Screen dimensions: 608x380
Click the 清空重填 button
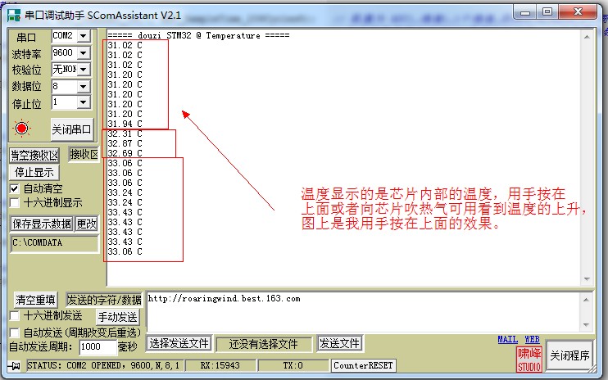point(35,300)
